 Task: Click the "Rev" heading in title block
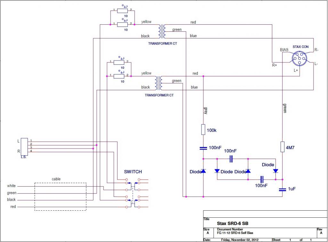[x=320, y=229]
